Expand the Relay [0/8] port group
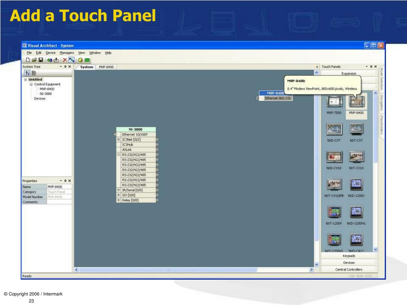The height and width of the screenshot is (305, 407). [118, 200]
